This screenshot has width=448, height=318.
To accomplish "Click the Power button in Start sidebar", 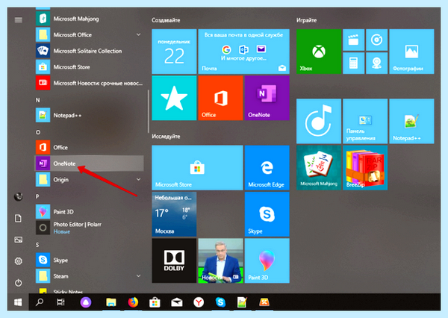I will [x=18, y=283].
